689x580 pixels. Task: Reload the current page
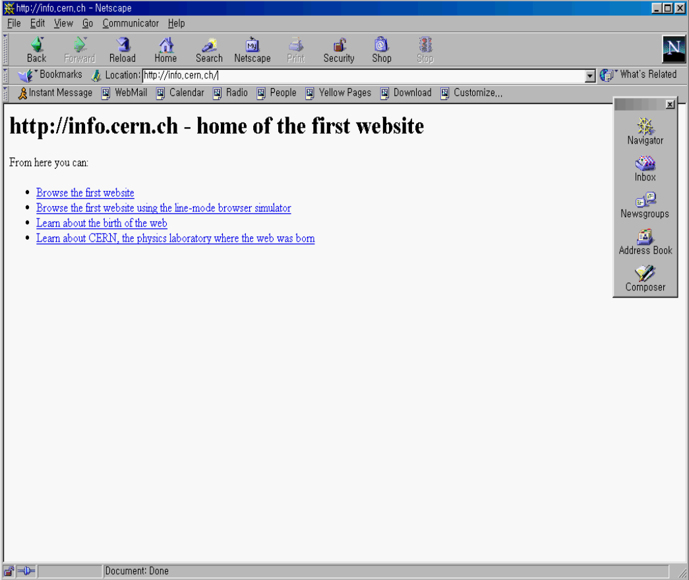click(x=122, y=49)
